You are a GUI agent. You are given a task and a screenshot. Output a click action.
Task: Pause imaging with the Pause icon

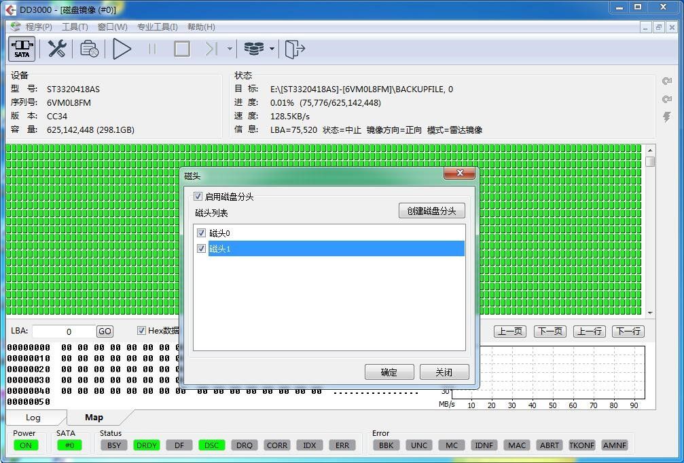coord(152,48)
